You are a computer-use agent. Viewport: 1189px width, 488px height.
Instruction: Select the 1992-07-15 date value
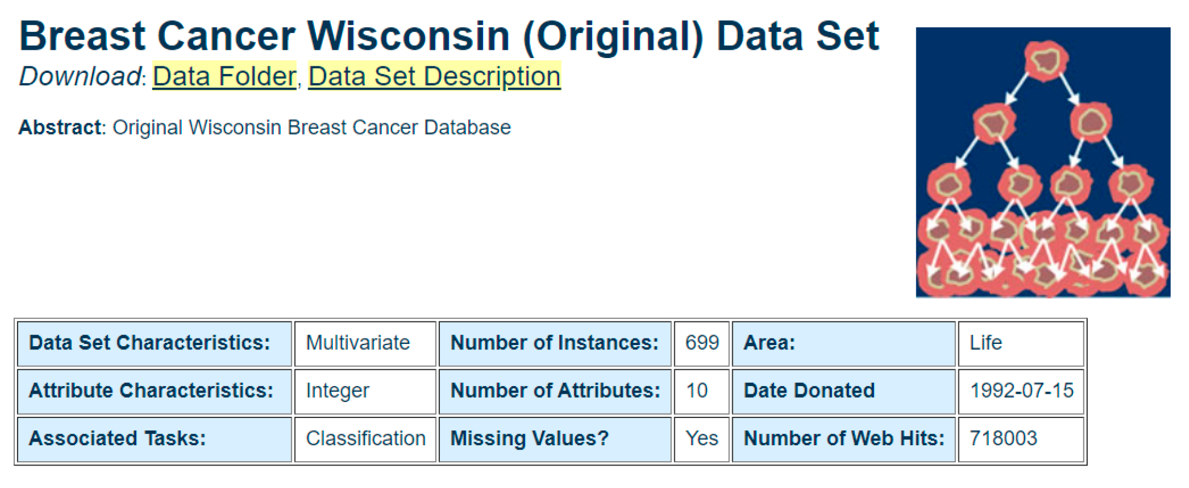pos(1021,391)
